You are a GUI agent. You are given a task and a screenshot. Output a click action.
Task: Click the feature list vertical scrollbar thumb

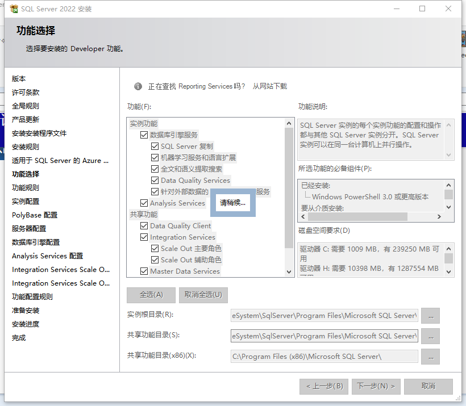289,188
